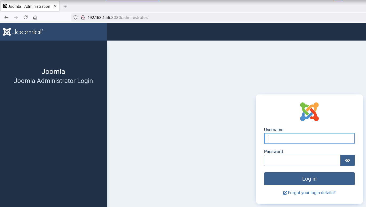Click the Joomla Administrator Login heading
The width and height of the screenshot is (366, 207).
click(53, 81)
